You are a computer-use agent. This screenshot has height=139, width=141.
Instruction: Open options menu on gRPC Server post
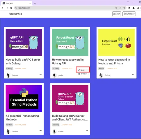point(41,74)
